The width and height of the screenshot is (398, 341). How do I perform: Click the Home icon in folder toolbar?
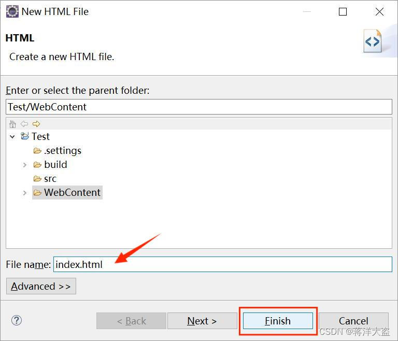(13, 124)
